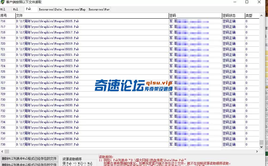Select row 738 file path 5037.Pak
The width and height of the screenshot is (268, 166).
[48, 144]
